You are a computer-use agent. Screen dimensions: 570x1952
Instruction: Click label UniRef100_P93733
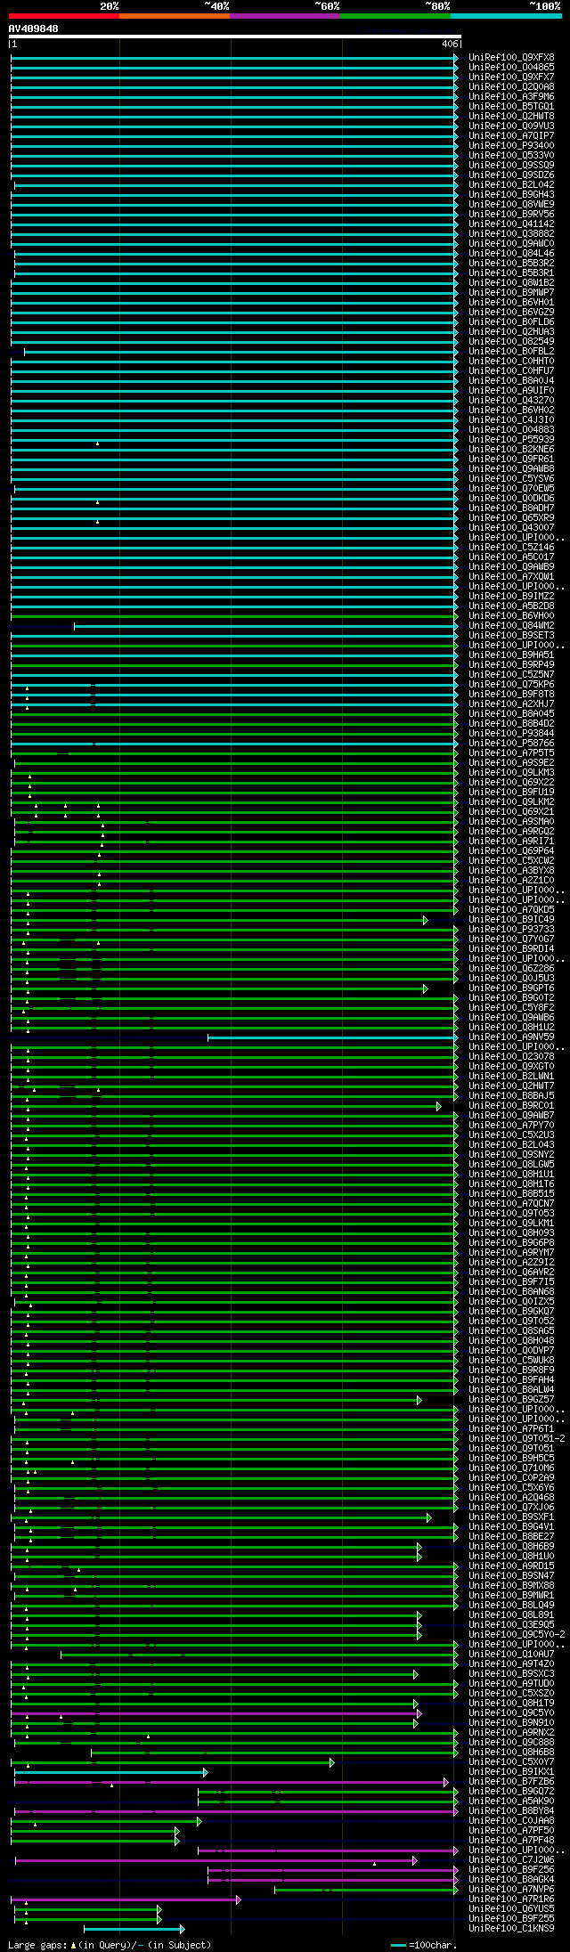click(511, 929)
